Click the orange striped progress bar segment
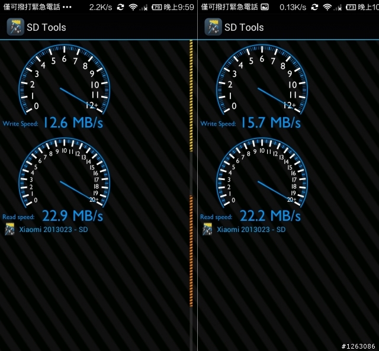Viewport: 379px width, 351px height. (191, 251)
